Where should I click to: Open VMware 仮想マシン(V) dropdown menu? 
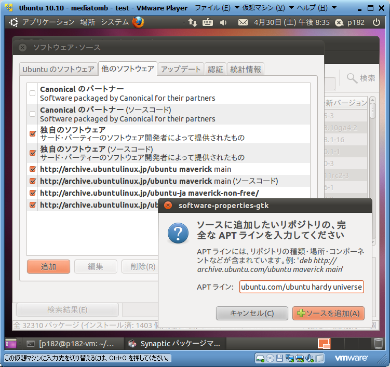tap(268, 8)
